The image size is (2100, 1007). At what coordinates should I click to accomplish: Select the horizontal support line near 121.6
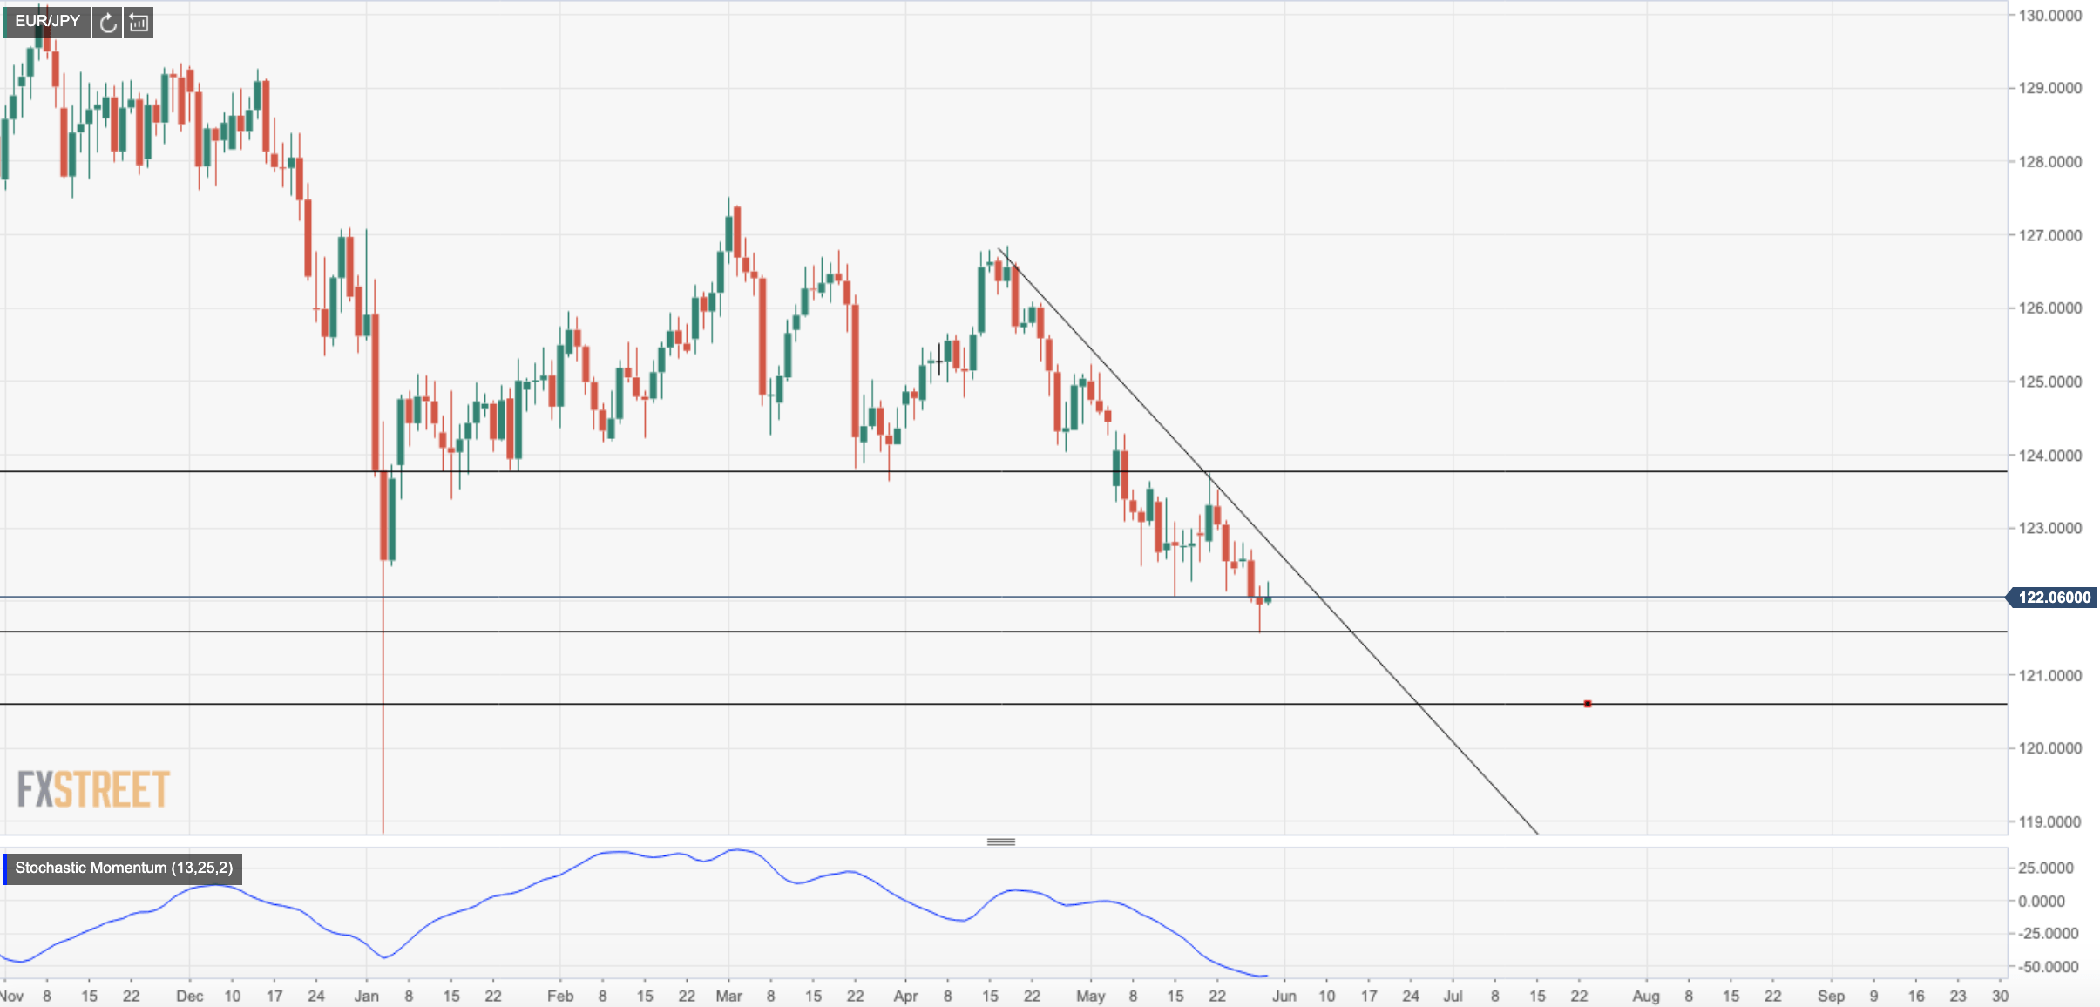(x=1002, y=632)
